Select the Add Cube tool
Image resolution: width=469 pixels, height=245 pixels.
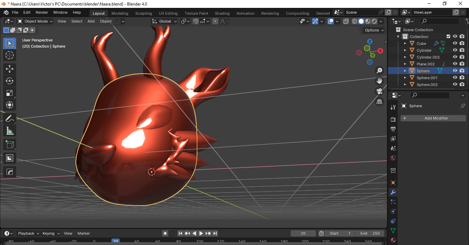tap(10, 145)
